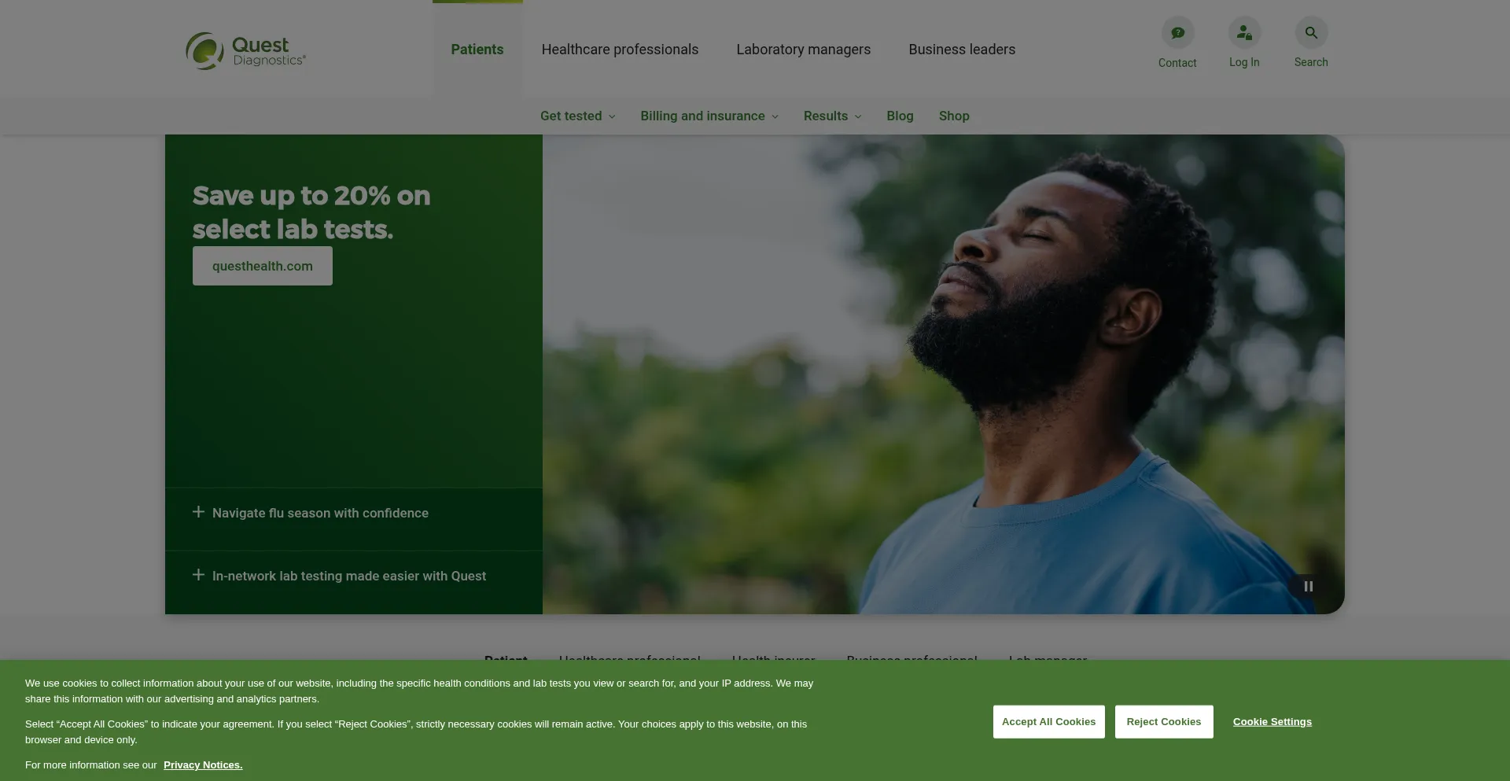Open the Privacy Notices link

[203, 765]
